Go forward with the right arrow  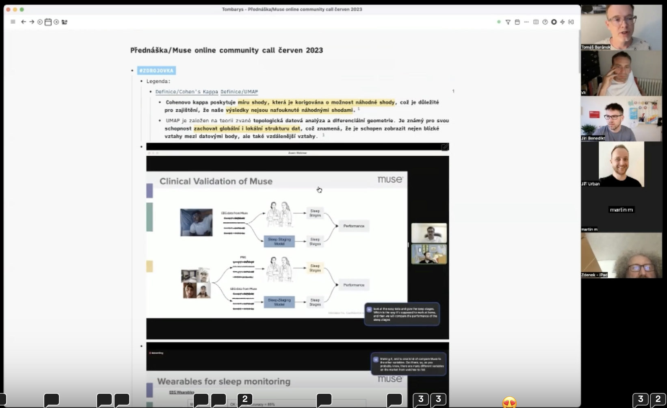pos(32,22)
